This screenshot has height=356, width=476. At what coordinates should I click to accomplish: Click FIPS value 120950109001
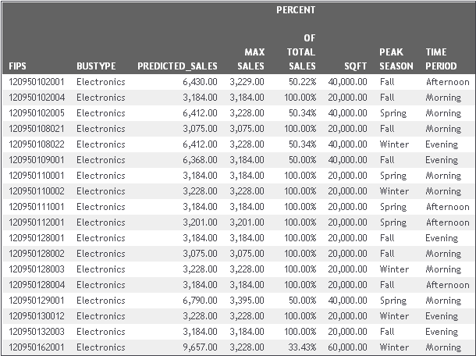coord(37,160)
